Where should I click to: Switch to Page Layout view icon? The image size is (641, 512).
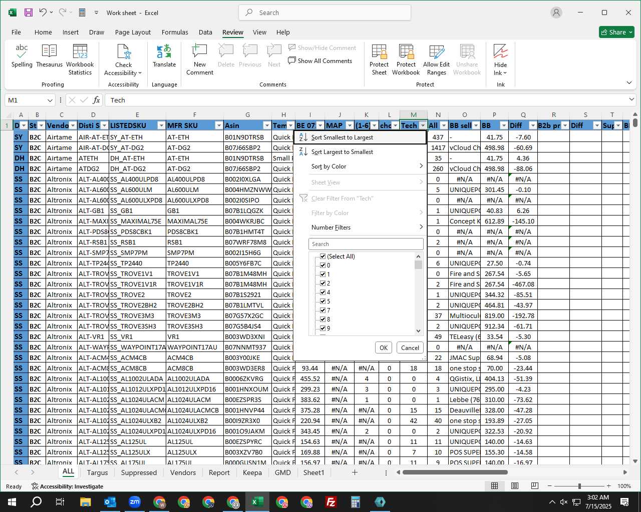tap(514, 486)
